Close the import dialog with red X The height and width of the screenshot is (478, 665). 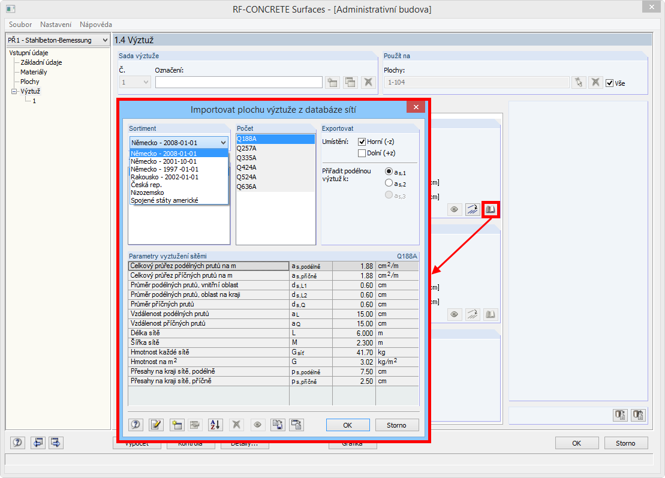tap(416, 107)
